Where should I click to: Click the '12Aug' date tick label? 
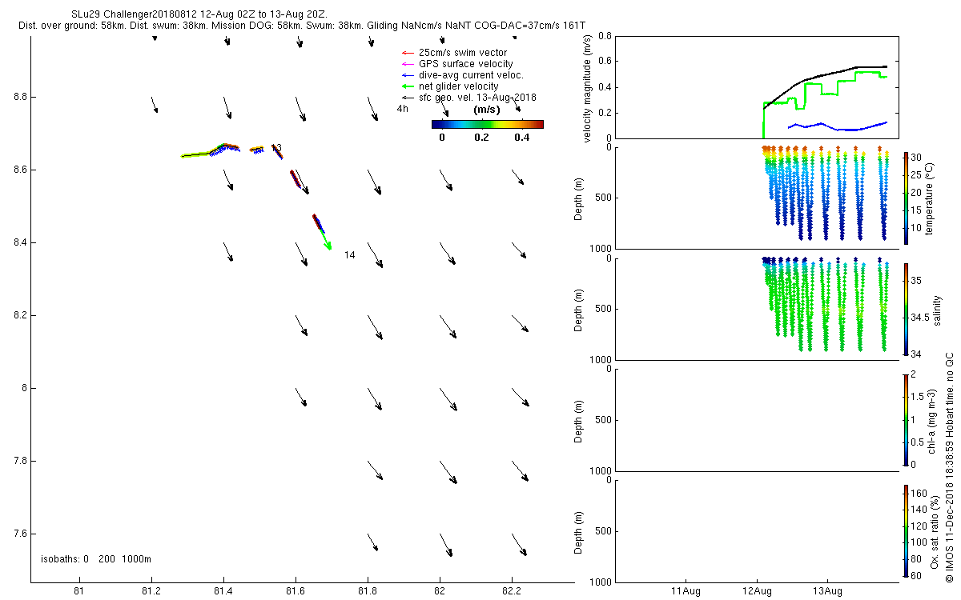pos(757,592)
